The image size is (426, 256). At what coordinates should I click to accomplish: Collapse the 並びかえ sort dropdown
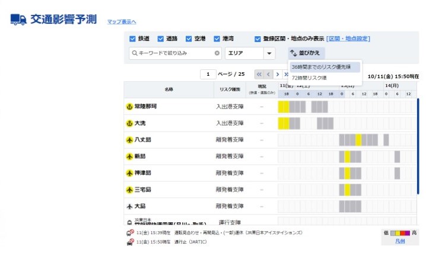[x=306, y=53]
